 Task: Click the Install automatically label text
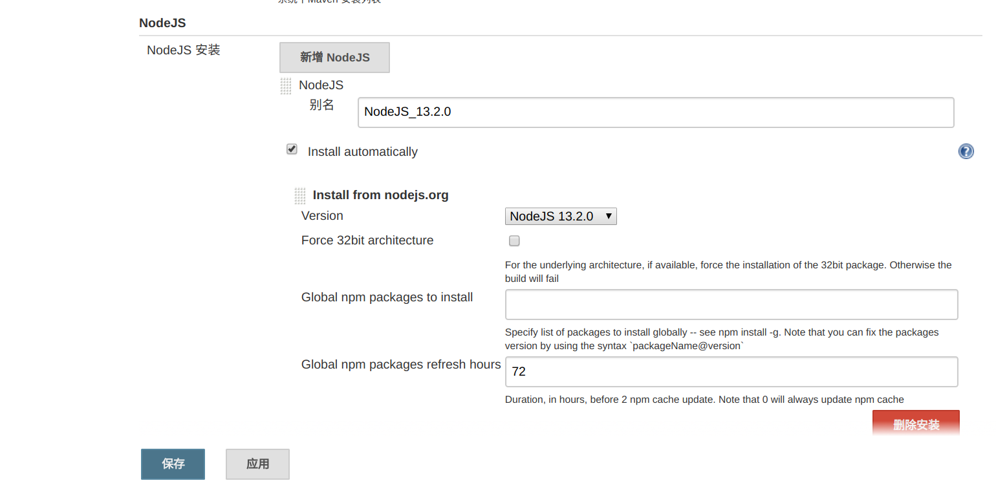coord(362,152)
